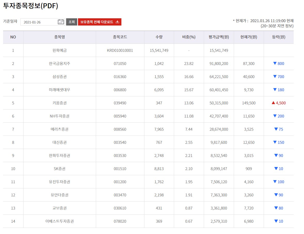Click stock code 001200
The width and height of the screenshot is (304, 234).
click(x=120, y=182)
